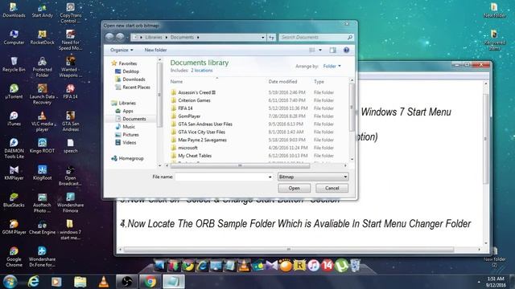Open GTA San Andreas desktop shortcut
This screenshot has height=289, width=515.
click(70, 121)
